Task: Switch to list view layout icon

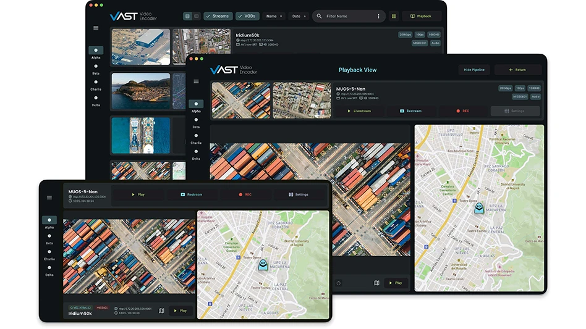Action: pos(188,16)
